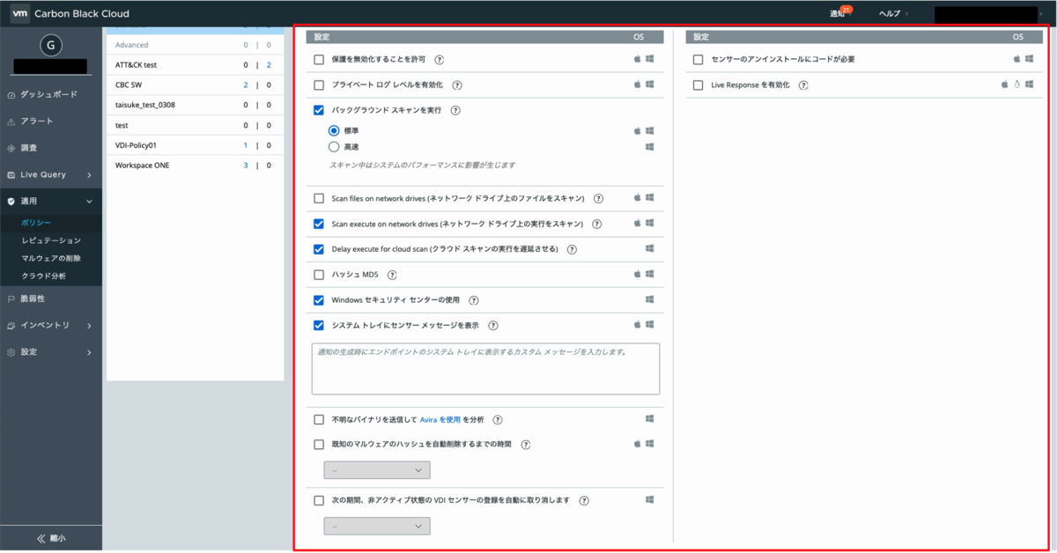Open dropdown under VDI センサー deregistration period
1057x553 pixels.
pos(377,526)
